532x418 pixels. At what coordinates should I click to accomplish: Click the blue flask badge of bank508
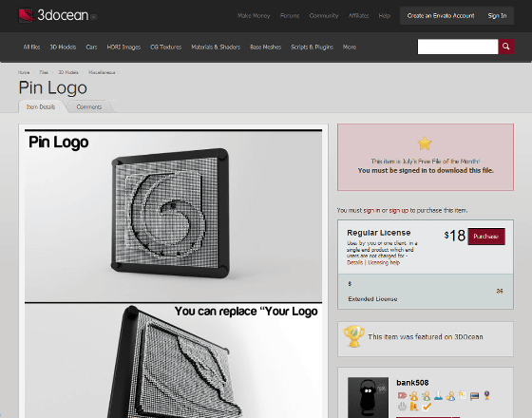coord(438,395)
